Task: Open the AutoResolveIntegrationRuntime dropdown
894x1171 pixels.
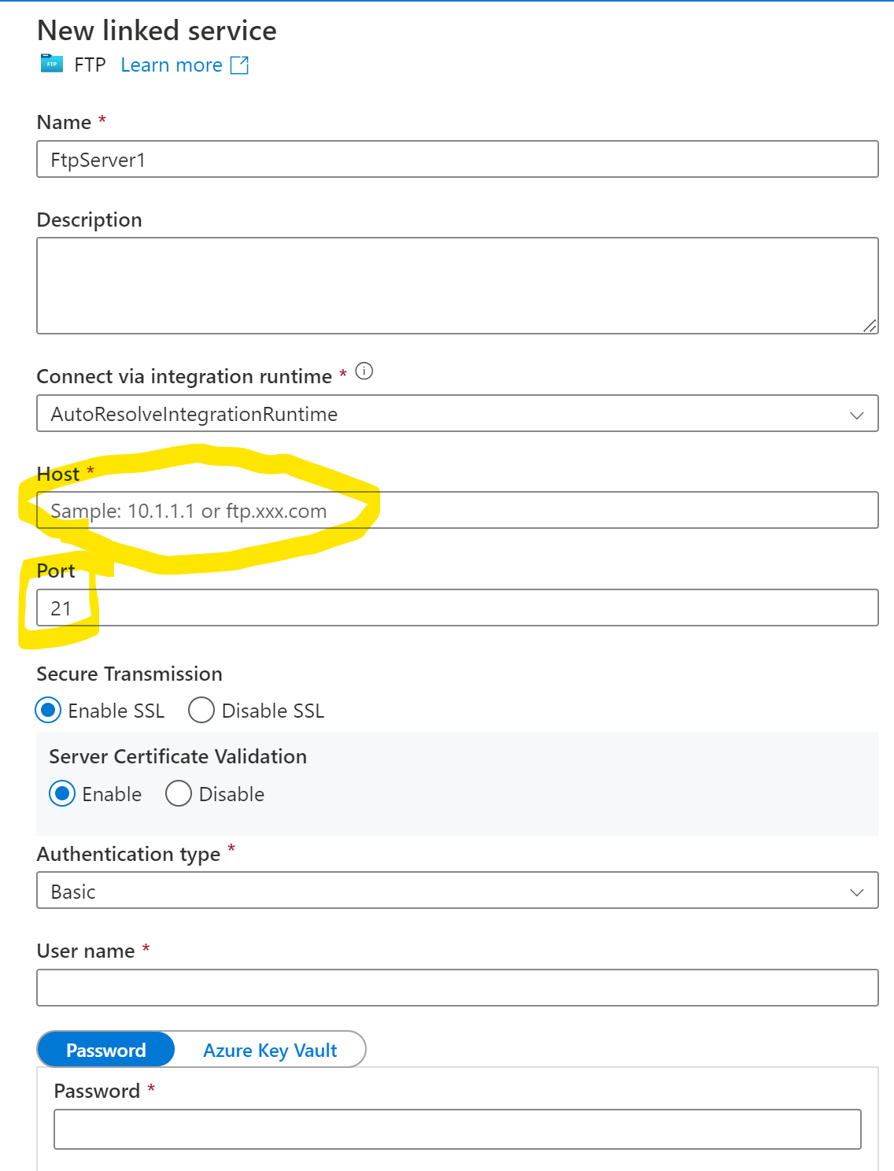Action: click(457, 413)
